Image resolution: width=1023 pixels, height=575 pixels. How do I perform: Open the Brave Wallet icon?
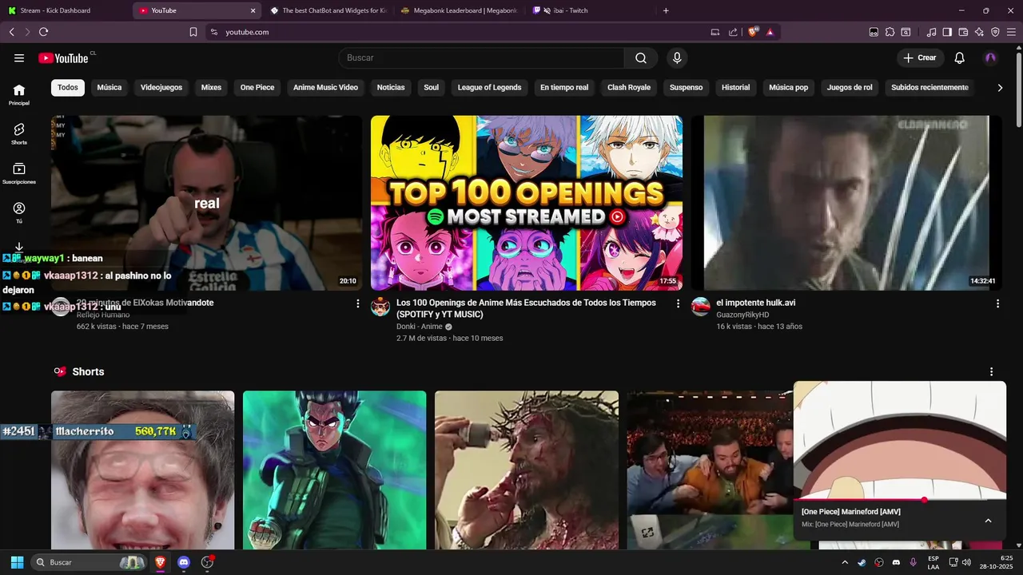[963, 32]
